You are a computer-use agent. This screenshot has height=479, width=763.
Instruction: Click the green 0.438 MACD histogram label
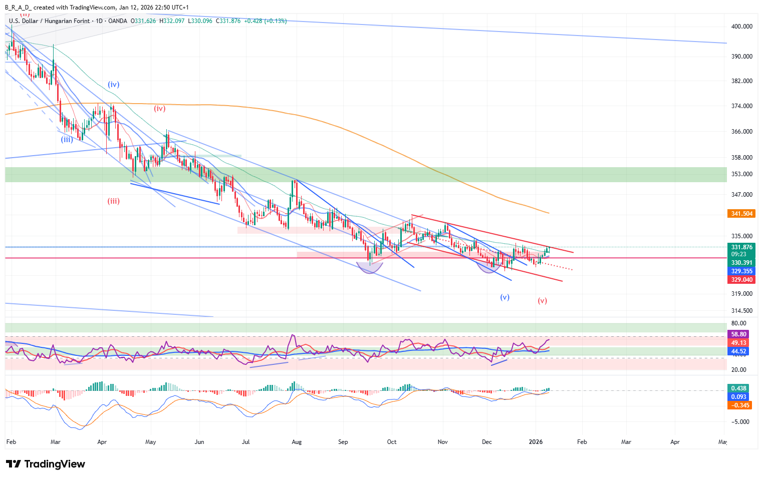tap(738, 388)
